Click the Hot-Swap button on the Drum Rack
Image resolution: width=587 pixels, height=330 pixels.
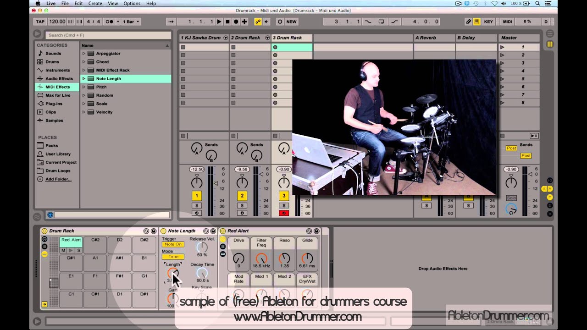pyautogui.click(x=146, y=231)
